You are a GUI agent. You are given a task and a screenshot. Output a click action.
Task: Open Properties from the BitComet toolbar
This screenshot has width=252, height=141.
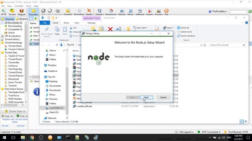tap(79, 12)
